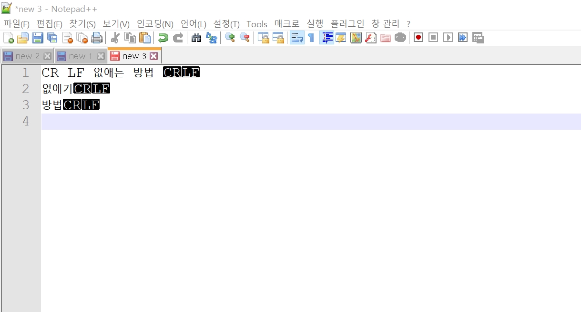Screen dimensions: 581x312
Task: Click line number 2 in margin
Action: [25, 89]
